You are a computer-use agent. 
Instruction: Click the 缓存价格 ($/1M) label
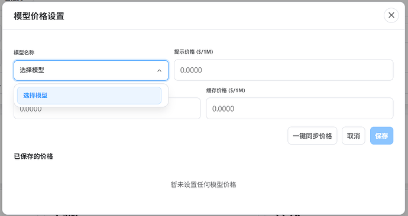tap(226, 90)
